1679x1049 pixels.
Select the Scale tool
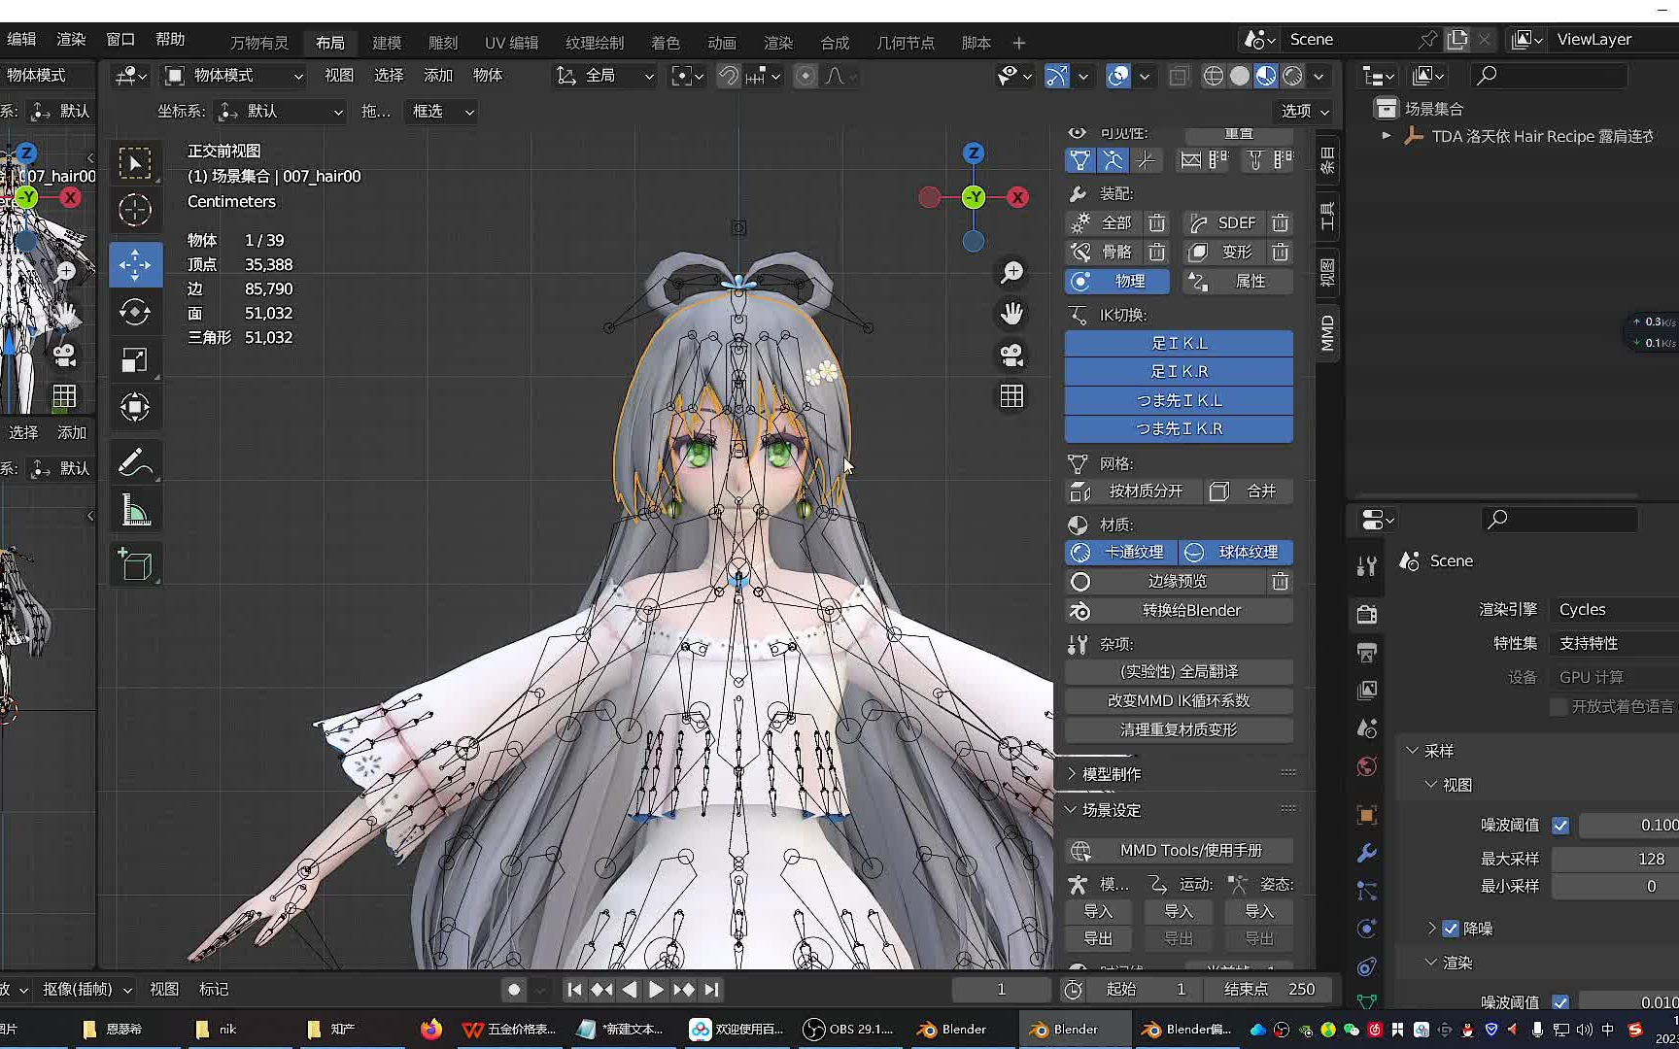coord(135,359)
